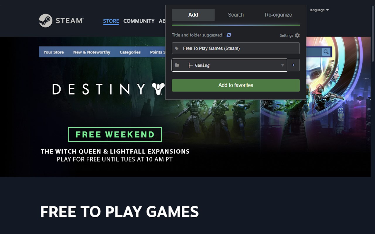This screenshot has width=375, height=234.
Task: Open the New & Noteworthy menu
Action: pos(92,52)
